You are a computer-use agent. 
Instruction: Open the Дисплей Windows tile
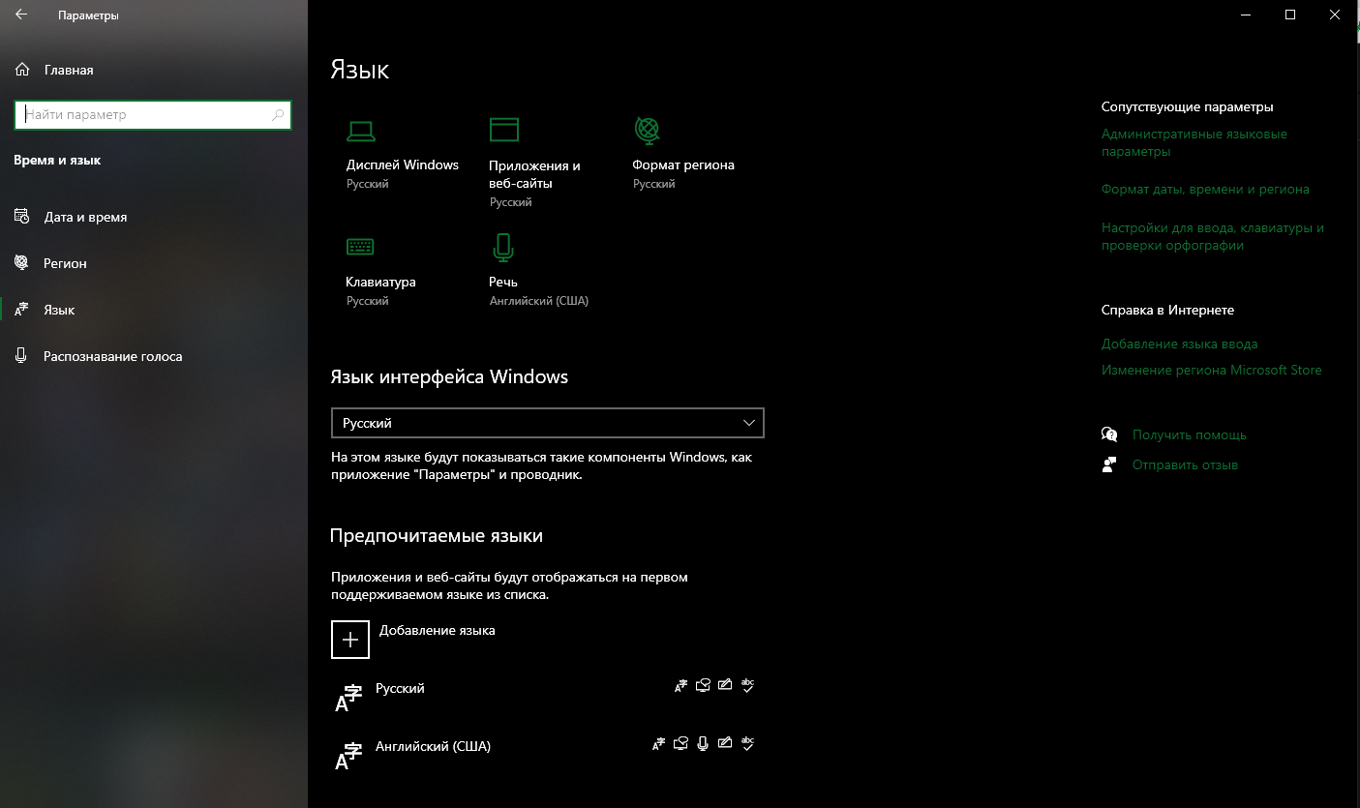point(403,153)
